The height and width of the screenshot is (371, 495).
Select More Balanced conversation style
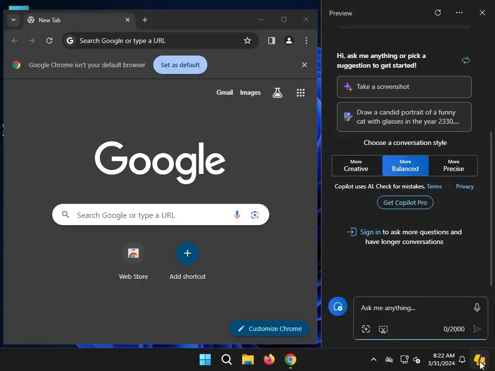(x=406, y=166)
